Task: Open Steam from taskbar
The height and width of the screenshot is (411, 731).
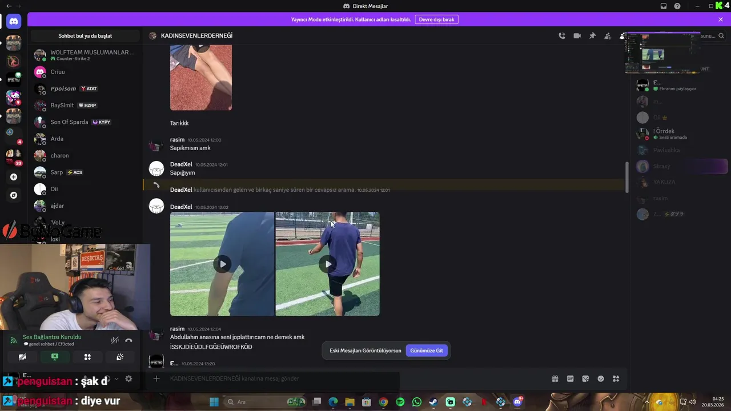Action: point(433,402)
